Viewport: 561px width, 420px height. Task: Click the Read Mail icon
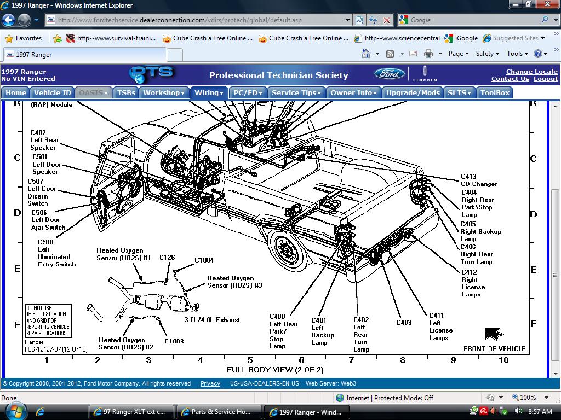pos(413,54)
